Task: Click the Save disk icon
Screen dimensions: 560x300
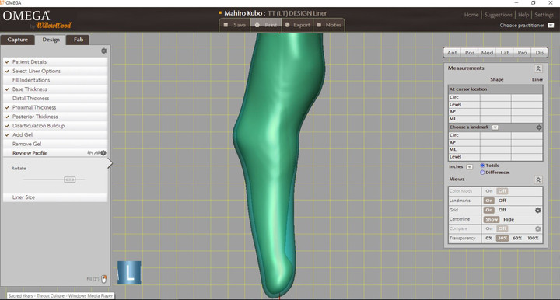Action: coord(226,25)
